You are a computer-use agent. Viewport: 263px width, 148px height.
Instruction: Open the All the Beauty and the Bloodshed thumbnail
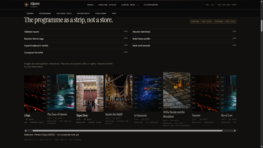(x=177, y=90)
